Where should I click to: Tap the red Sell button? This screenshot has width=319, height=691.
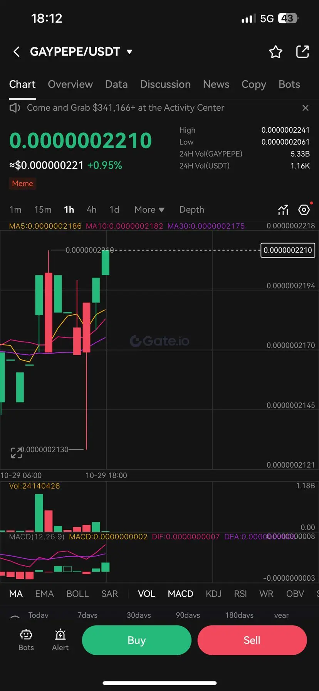252,640
